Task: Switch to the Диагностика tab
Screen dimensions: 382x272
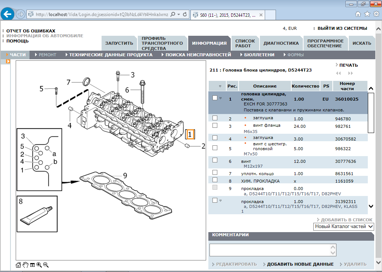Action: coord(281,43)
